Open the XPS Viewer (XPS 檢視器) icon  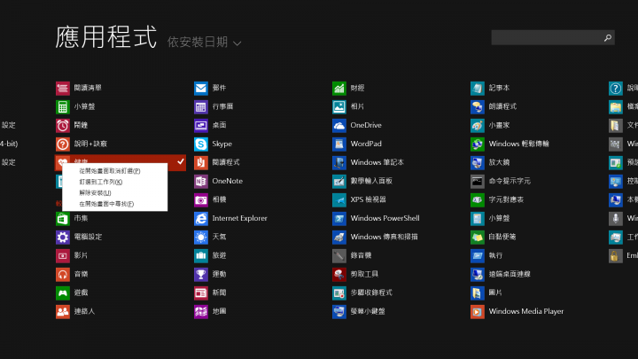coord(339,199)
